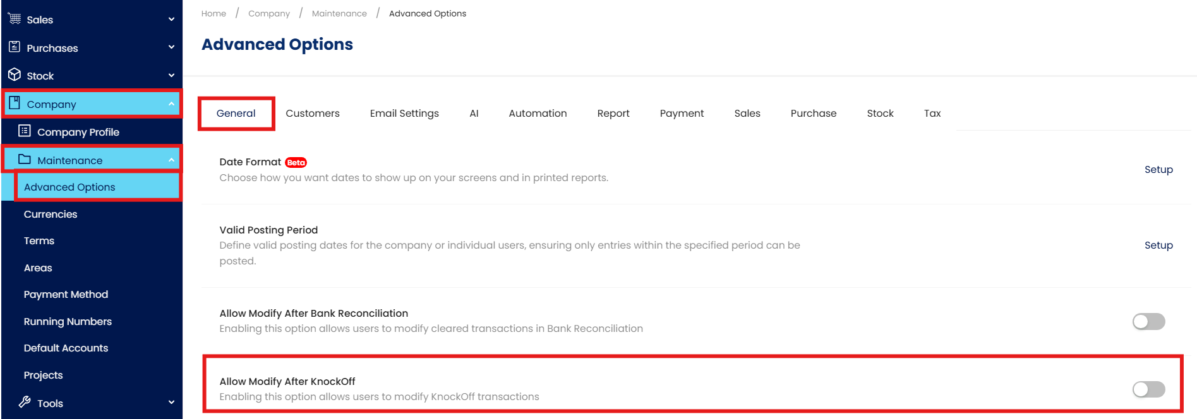This screenshot has width=1197, height=419.
Task: Switch to the Email Settings tab
Action: [x=404, y=114]
